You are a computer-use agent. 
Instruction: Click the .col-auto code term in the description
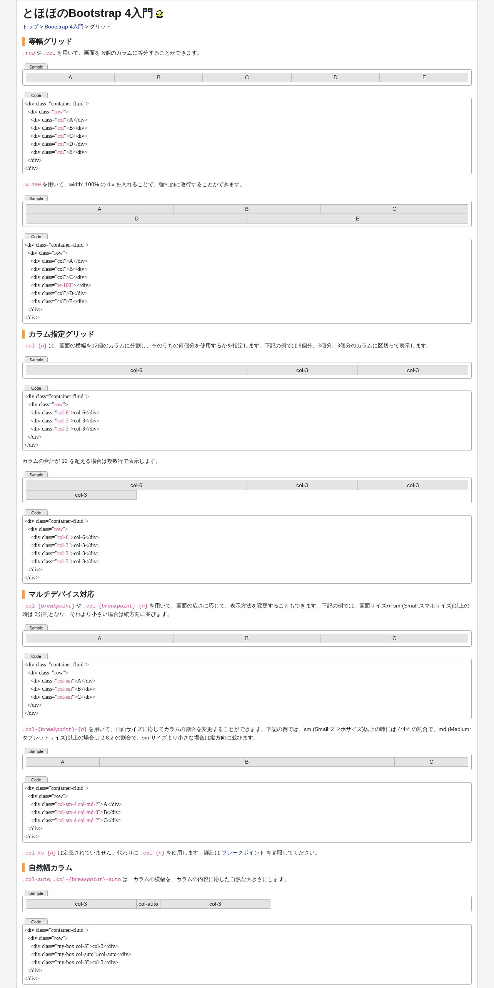[36, 880]
